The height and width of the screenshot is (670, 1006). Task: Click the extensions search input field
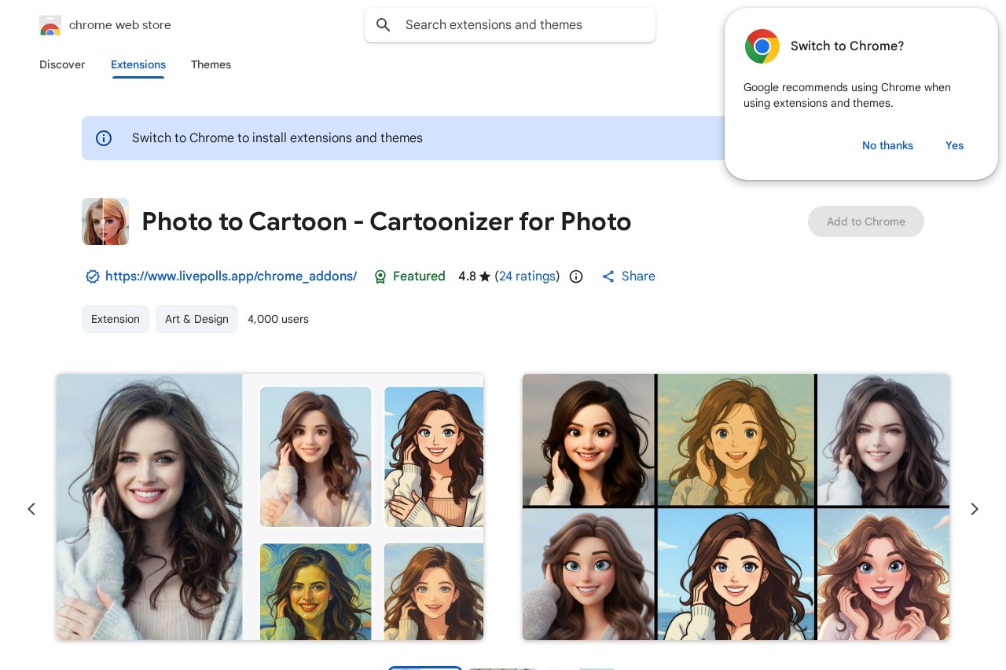click(x=510, y=25)
